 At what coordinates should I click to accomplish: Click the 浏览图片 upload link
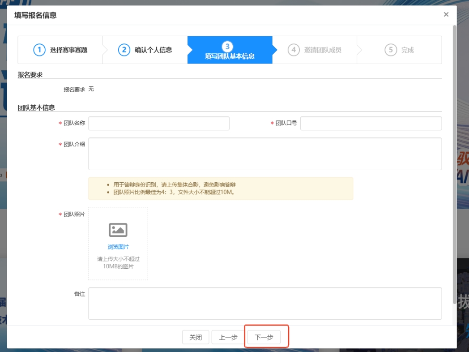(x=118, y=247)
